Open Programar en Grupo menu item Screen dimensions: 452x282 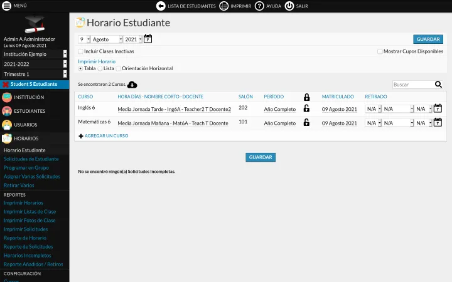tap(26, 168)
